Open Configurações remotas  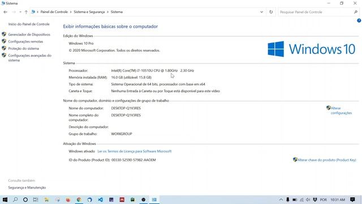point(25,41)
